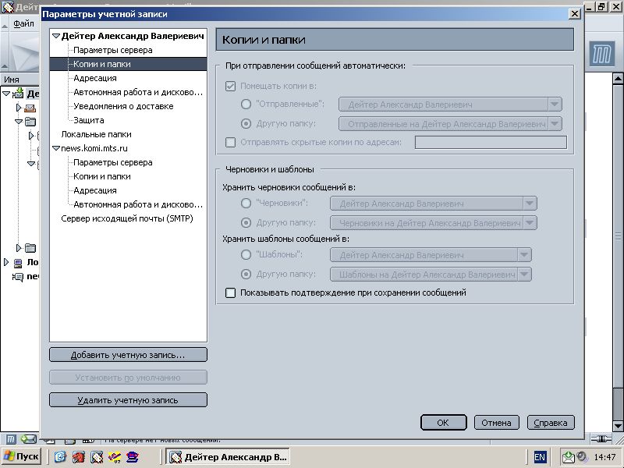Viewport: 624px width, 468px height.
Task: Open the fourth quick launch icon with yellow mark
Action: coord(115,456)
